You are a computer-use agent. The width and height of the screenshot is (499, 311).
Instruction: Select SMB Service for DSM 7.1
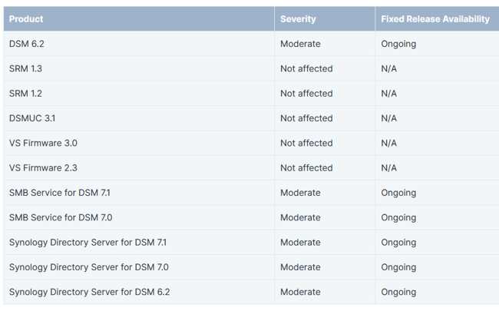pyautogui.click(x=60, y=193)
